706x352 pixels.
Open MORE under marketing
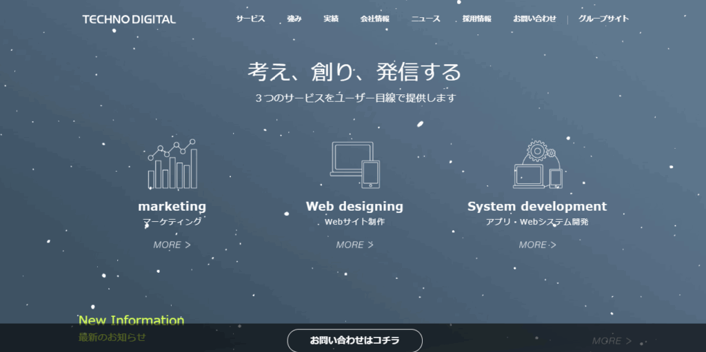[172, 245]
